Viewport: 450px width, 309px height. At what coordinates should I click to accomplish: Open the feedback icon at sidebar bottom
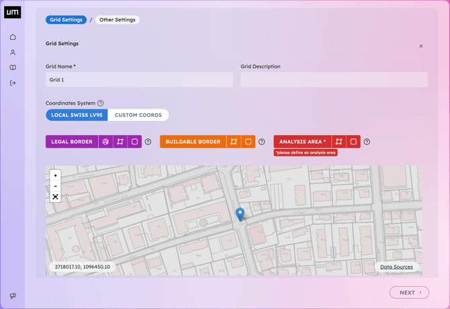pyautogui.click(x=13, y=296)
